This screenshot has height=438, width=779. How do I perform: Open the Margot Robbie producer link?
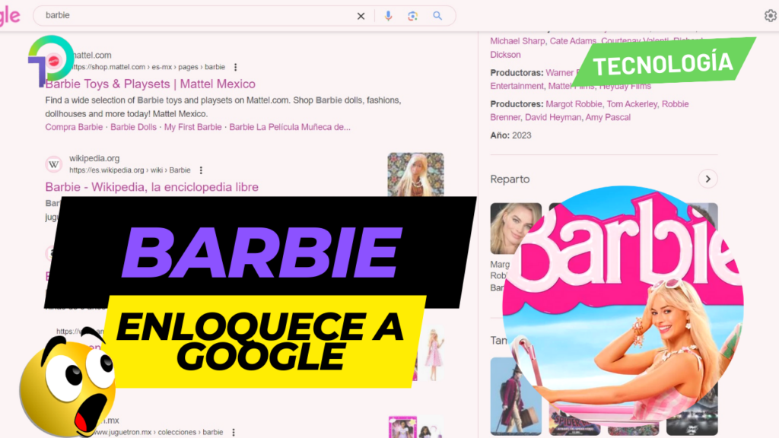tap(574, 104)
